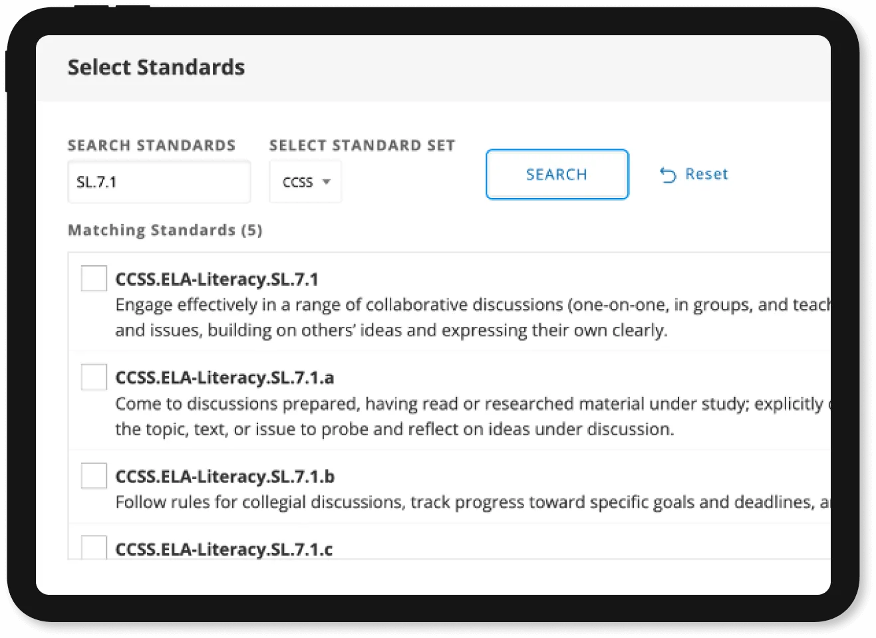The height and width of the screenshot is (638, 876).
Task: Click the Reset undo arrow icon
Action: [x=668, y=175]
